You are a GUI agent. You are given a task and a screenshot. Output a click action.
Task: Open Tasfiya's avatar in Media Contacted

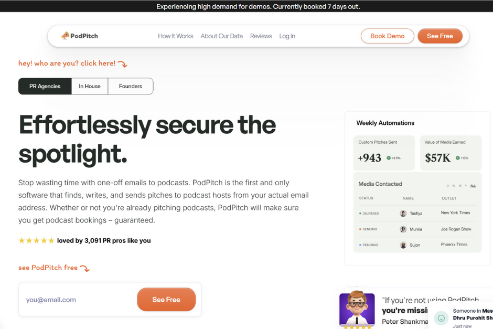[403, 213]
